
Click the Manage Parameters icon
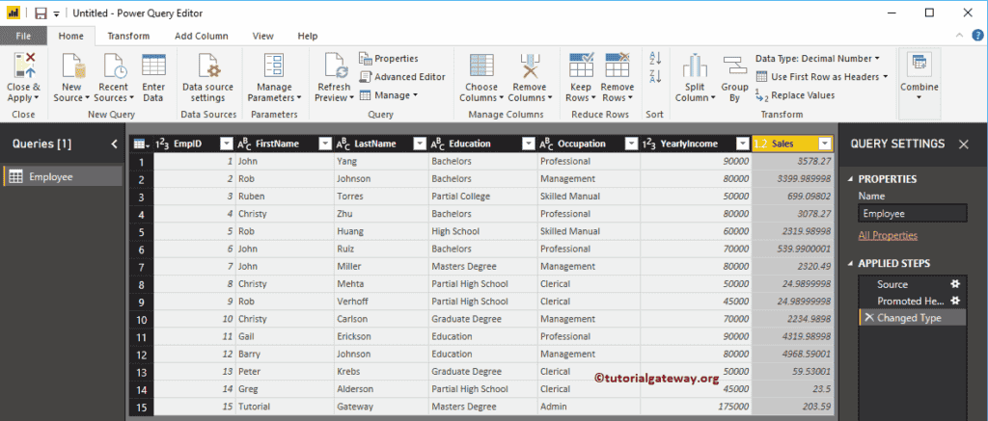(274, 66)
